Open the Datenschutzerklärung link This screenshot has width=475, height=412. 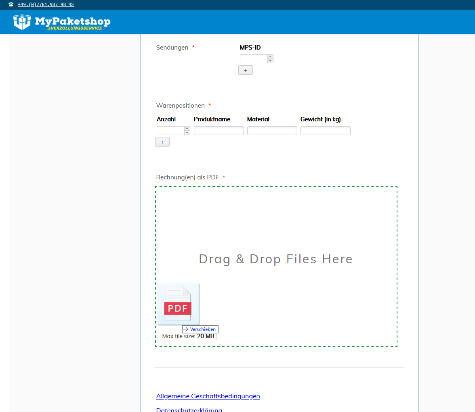coord(189,410)
